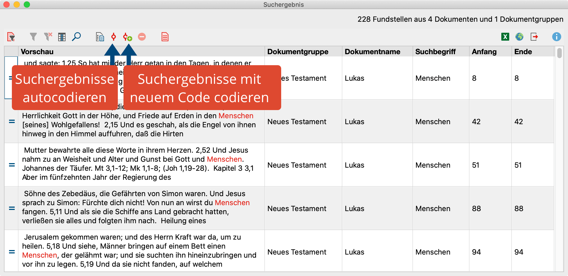Code search results with new code icon

tap(128, 37)
